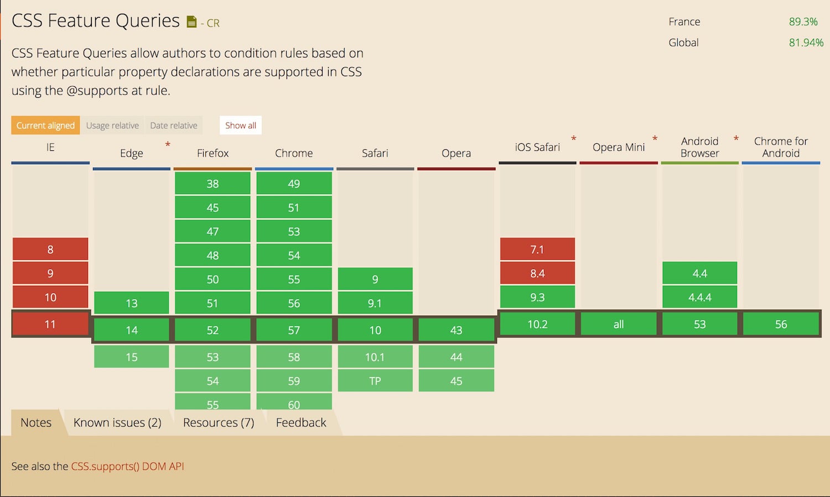Open the Feedback tab
Viewport: 830px width, 497px height.
pos(300,422)
